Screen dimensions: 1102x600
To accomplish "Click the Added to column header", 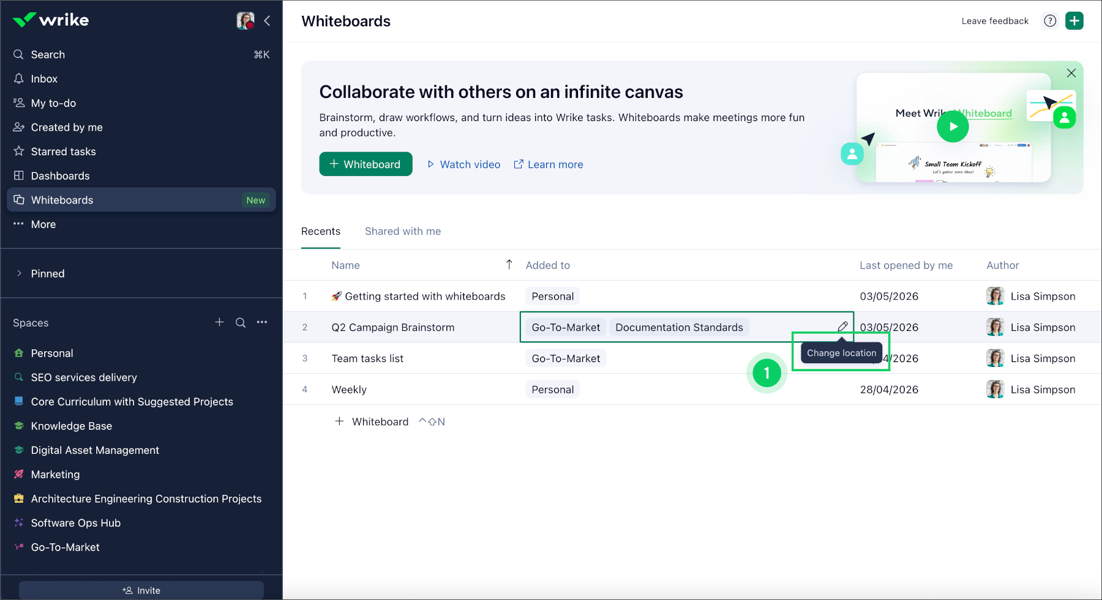I will pyautogui.click(x=548, y=265).
